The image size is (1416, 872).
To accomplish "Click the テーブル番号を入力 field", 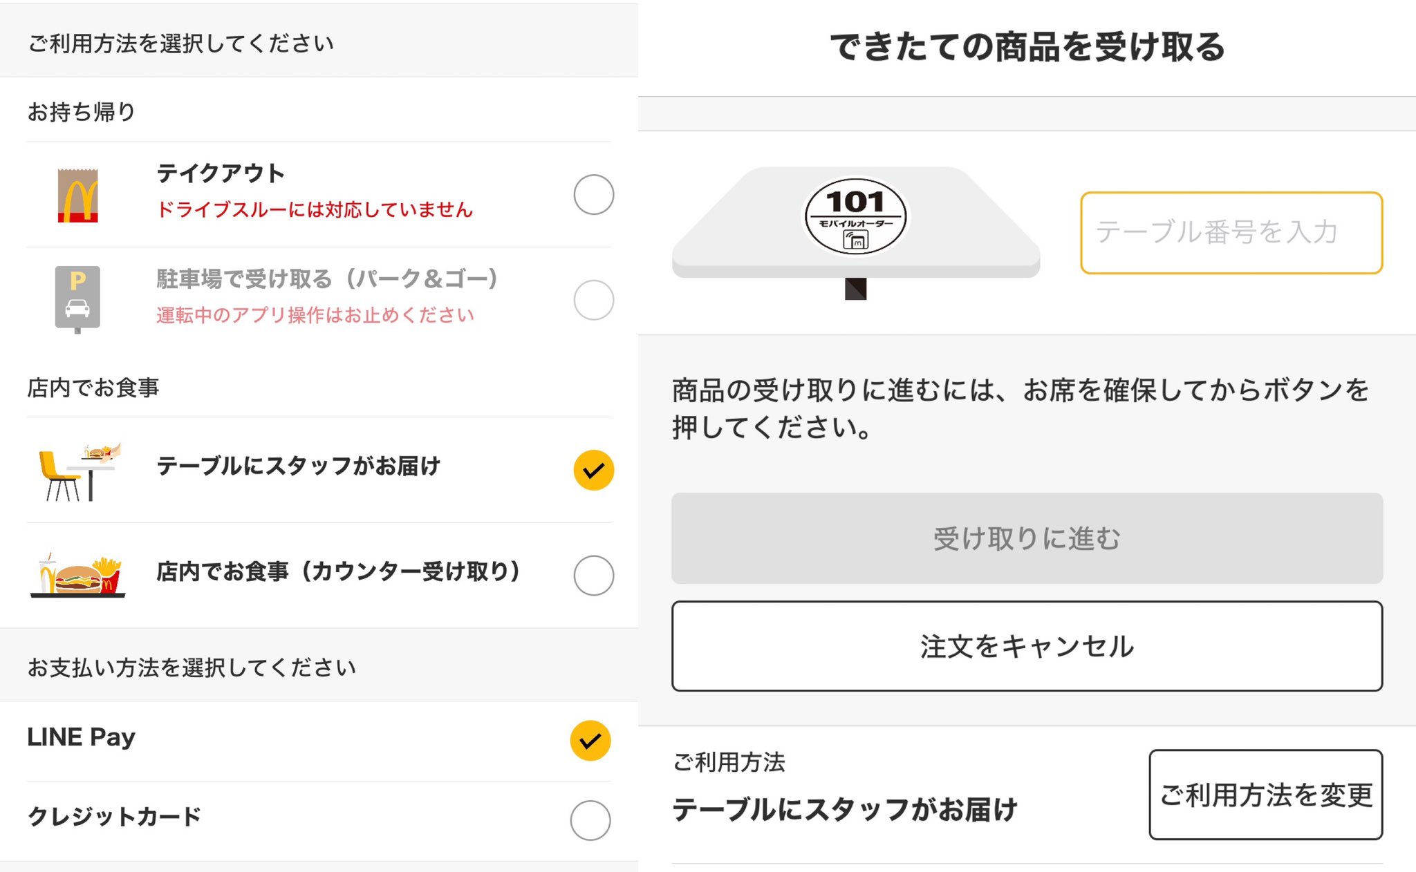I will tap(1231, 233).
